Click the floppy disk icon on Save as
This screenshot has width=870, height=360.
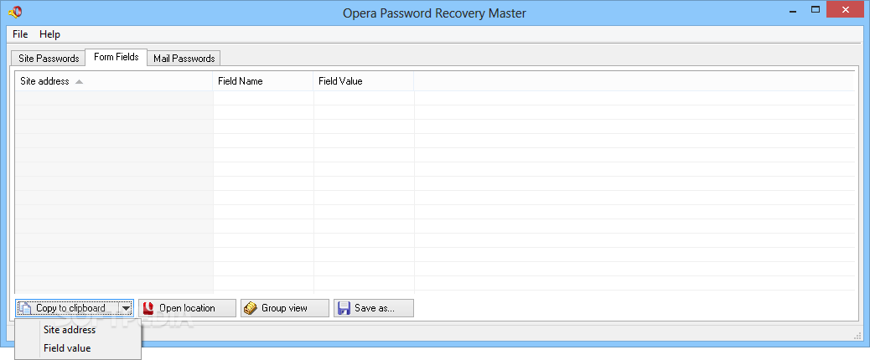344,308
